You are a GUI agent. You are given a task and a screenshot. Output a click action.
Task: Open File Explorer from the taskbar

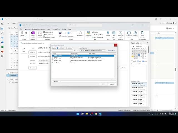coord(87,114)
